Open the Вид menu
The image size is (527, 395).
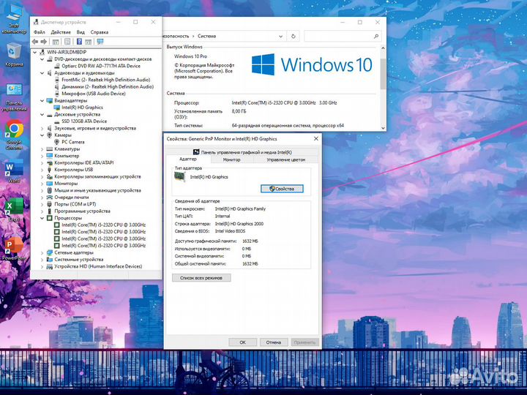pyautogui.click(x=81, y=32)
